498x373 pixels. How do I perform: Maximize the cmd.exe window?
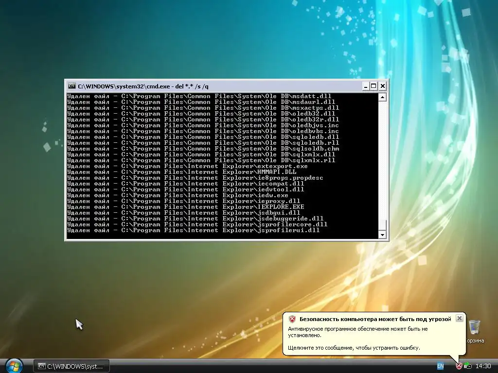(x=373, y=86)
